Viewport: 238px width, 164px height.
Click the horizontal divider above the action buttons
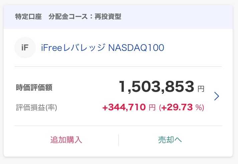[x=118, y=125]
